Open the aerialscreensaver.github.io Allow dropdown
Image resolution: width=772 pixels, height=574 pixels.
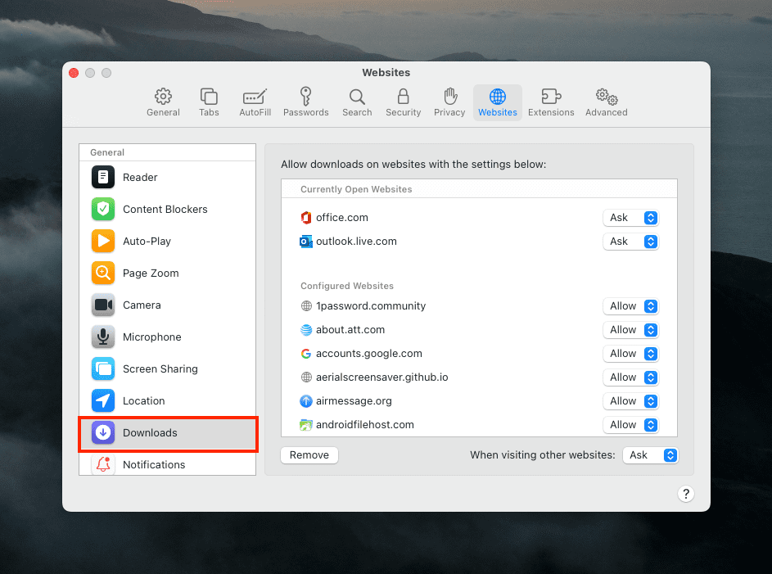pyautogui.click(x=630, y=377)
